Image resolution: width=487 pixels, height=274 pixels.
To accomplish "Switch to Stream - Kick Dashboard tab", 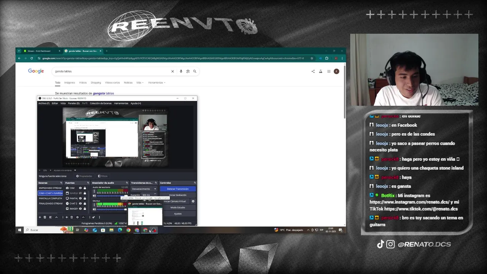I will click(41, 51).
